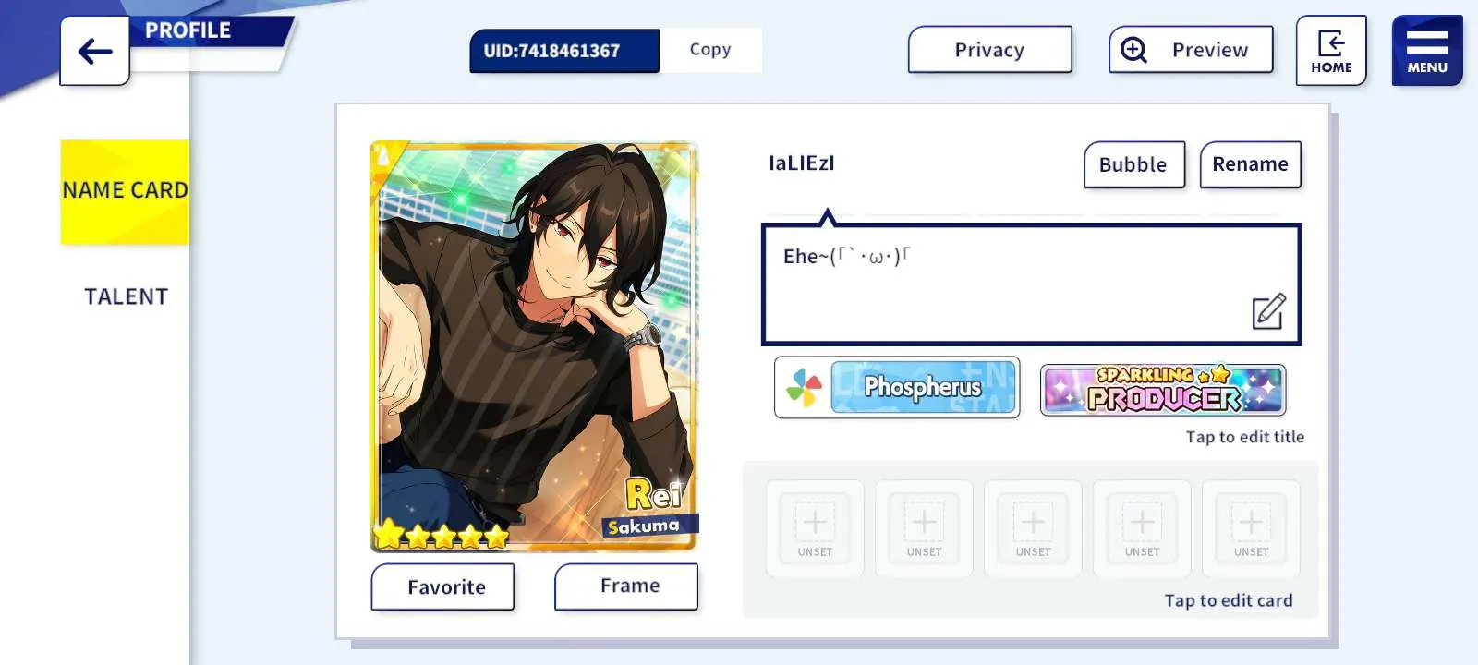This screenshot has height=665, width=1478.
Task: Tap the Preview magnifier icon
Action: [x=1133, y=50]
